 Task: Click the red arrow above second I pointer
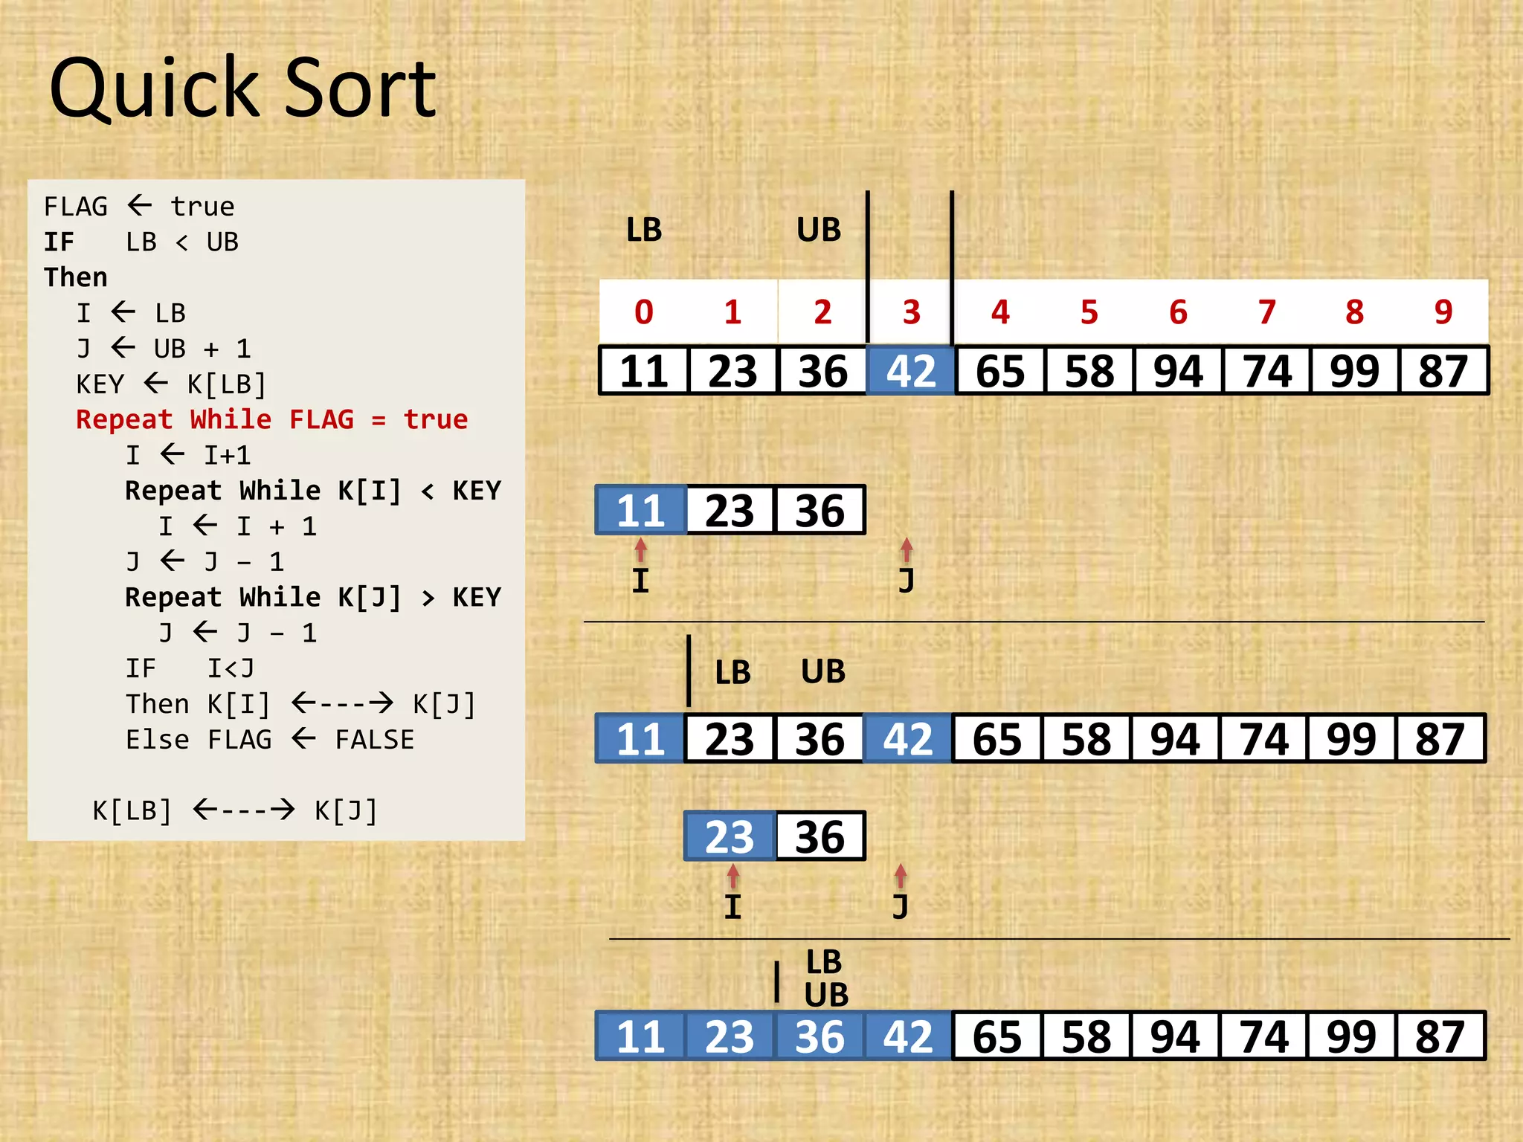pyautogui.click(x=732, y=877)
